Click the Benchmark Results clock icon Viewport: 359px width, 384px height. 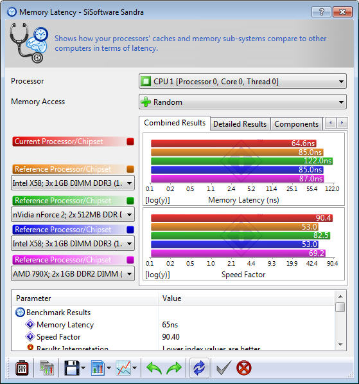pos(20,312)
